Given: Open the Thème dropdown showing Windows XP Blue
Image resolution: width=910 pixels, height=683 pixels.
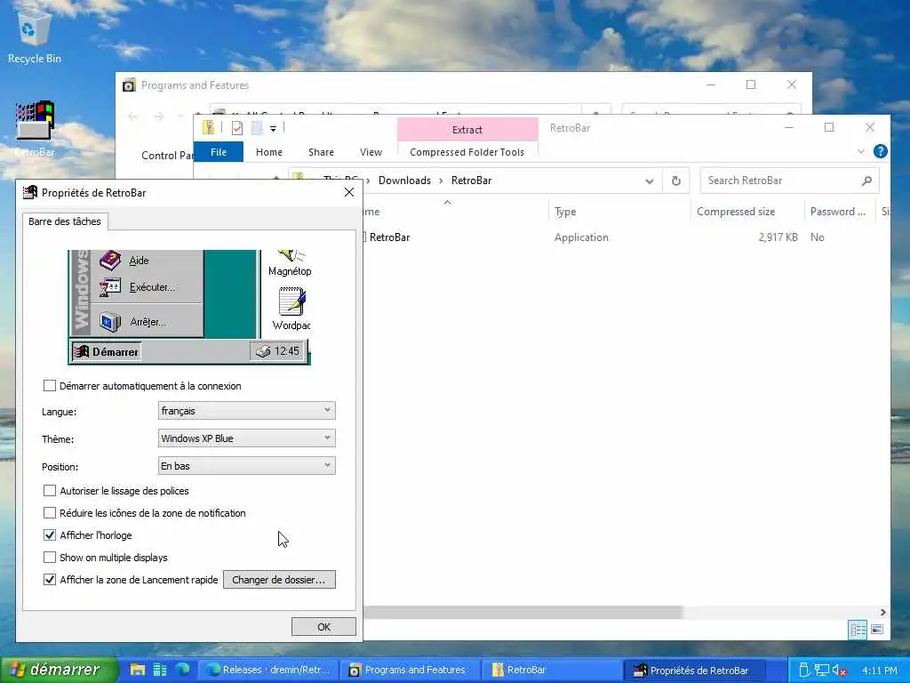Looking at the screenshot, I should point(247,438).
